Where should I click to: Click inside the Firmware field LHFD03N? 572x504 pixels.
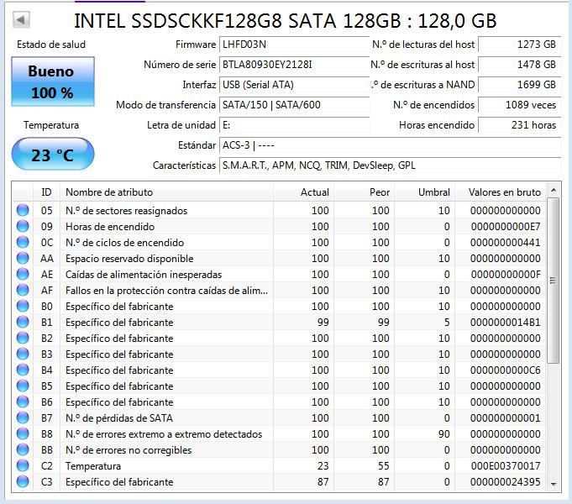point(294,45)
